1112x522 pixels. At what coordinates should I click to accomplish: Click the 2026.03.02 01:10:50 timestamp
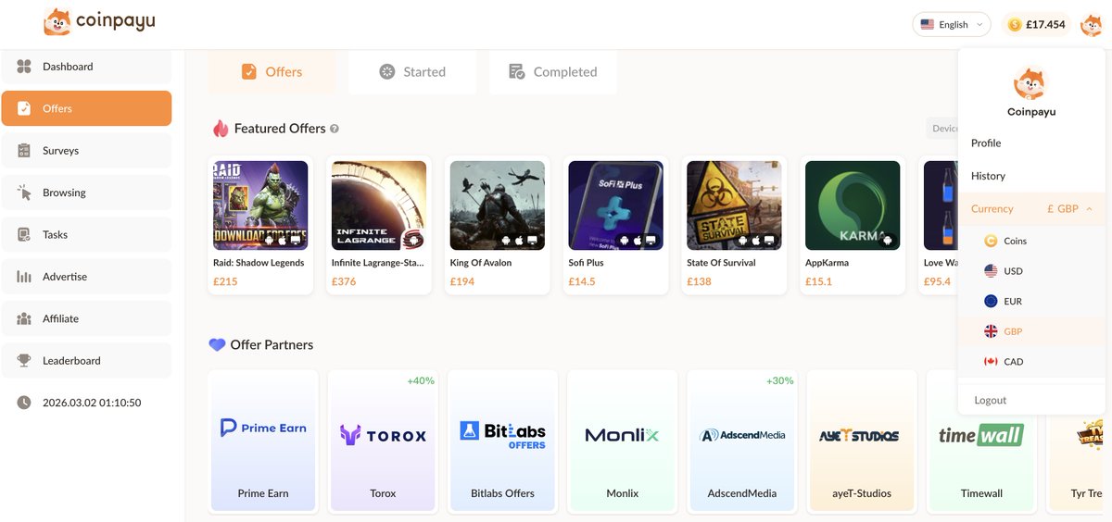coord(92,403)
